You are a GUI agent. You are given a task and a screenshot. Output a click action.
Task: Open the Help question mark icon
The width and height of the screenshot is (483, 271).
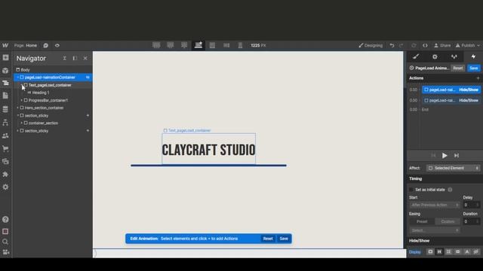pos(5,219)
